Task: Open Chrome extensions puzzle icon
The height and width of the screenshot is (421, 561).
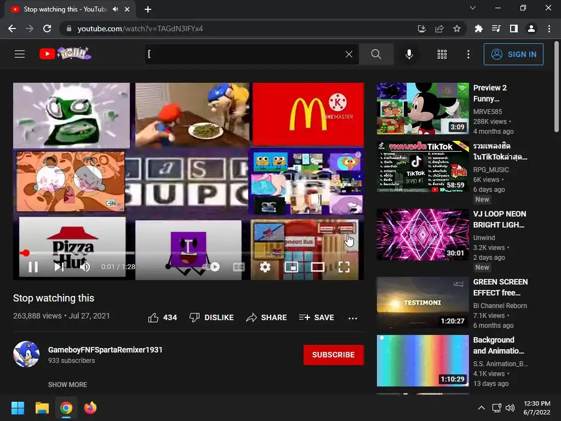Action: click(478, 29)
